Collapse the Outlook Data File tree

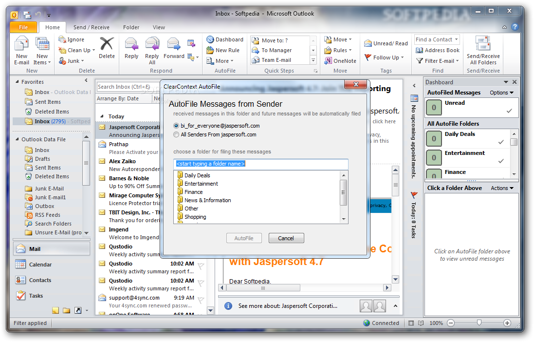coord(17,139)
